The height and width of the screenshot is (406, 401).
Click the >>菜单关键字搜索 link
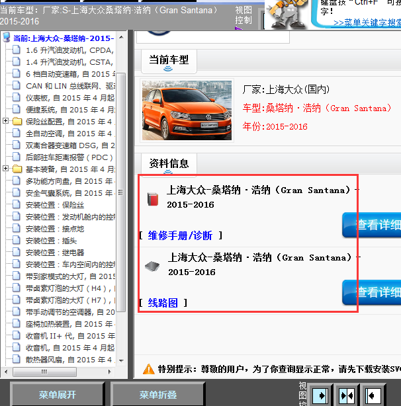(367, 22)
